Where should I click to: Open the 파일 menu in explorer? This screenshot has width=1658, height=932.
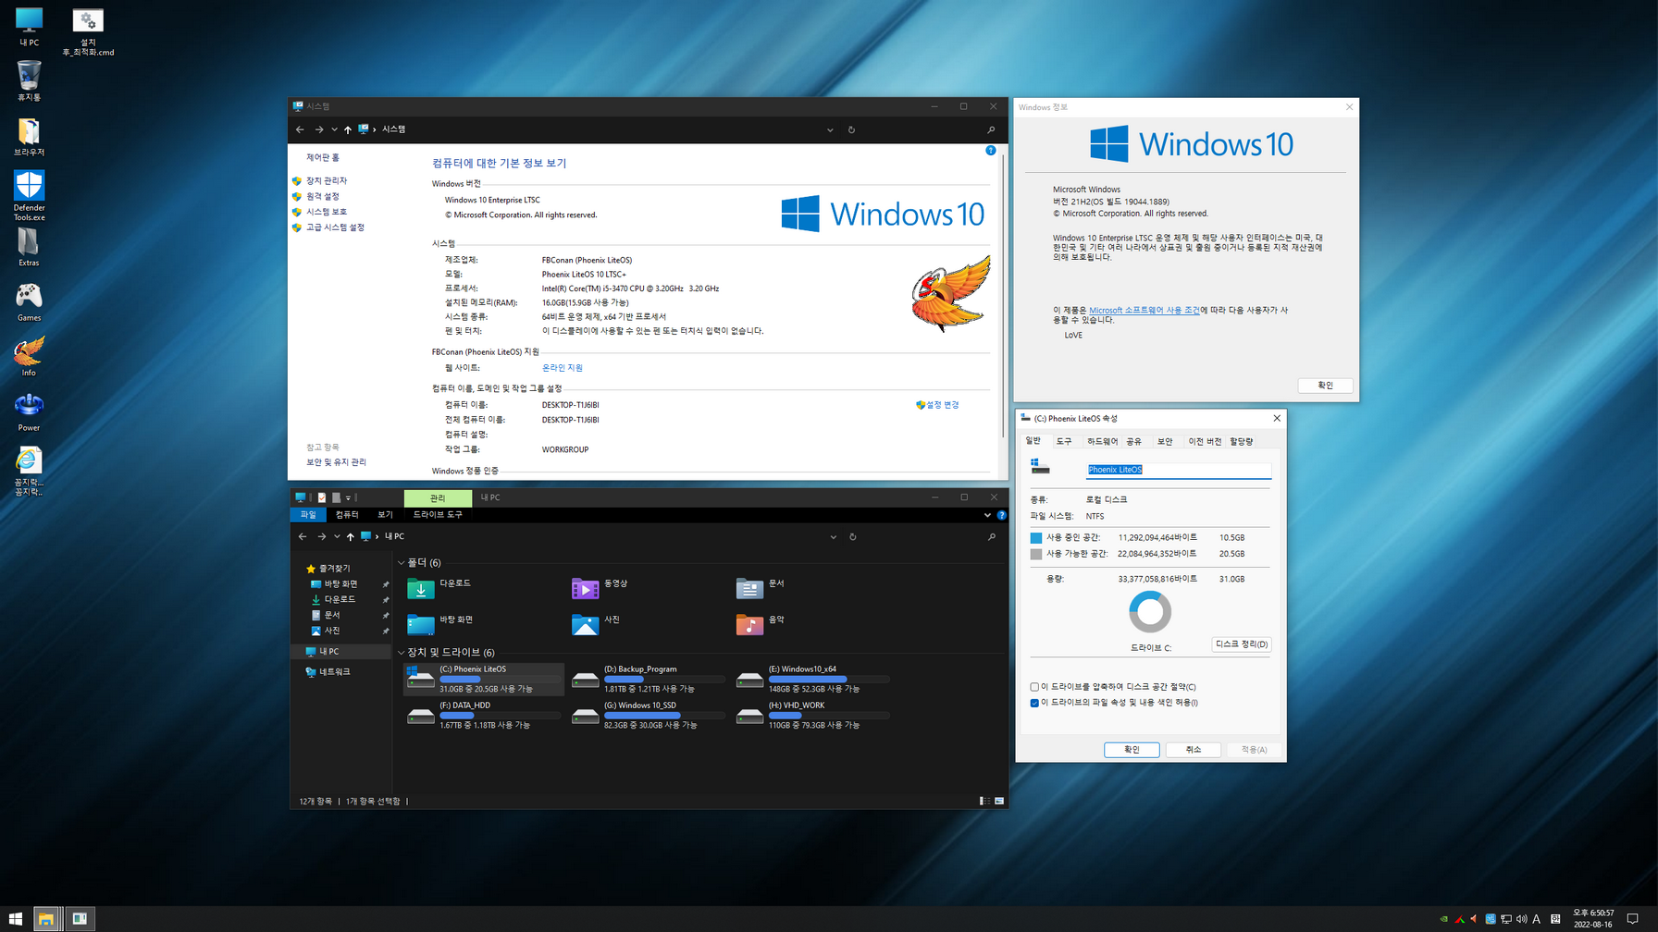pos(308,515)
